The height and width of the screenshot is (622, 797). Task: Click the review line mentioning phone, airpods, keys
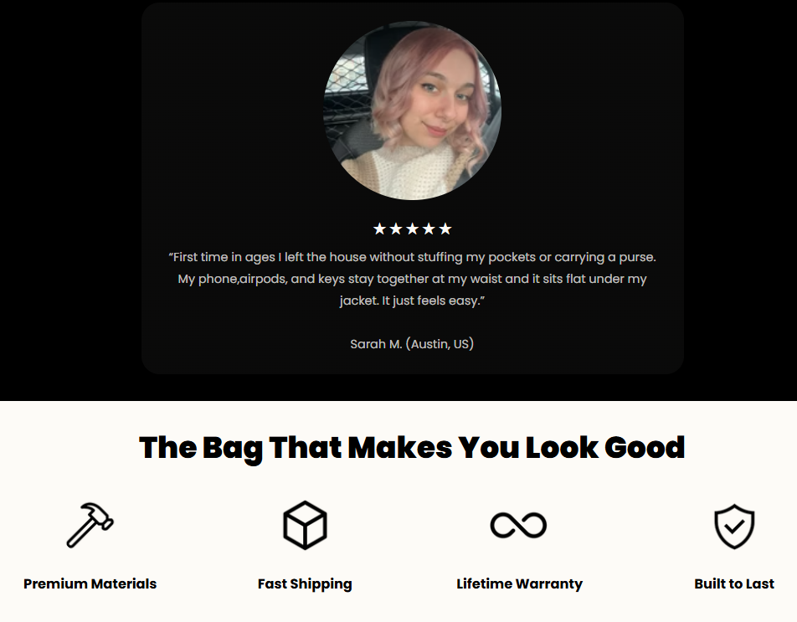coord(412,279)
